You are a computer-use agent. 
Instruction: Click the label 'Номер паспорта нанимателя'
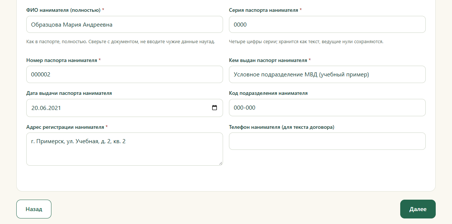[62, 60]
